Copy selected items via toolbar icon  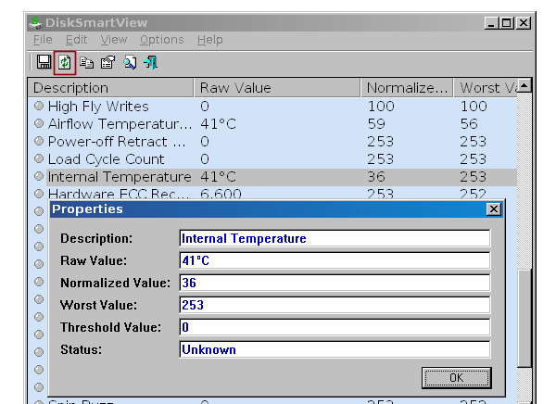point(86,62)
